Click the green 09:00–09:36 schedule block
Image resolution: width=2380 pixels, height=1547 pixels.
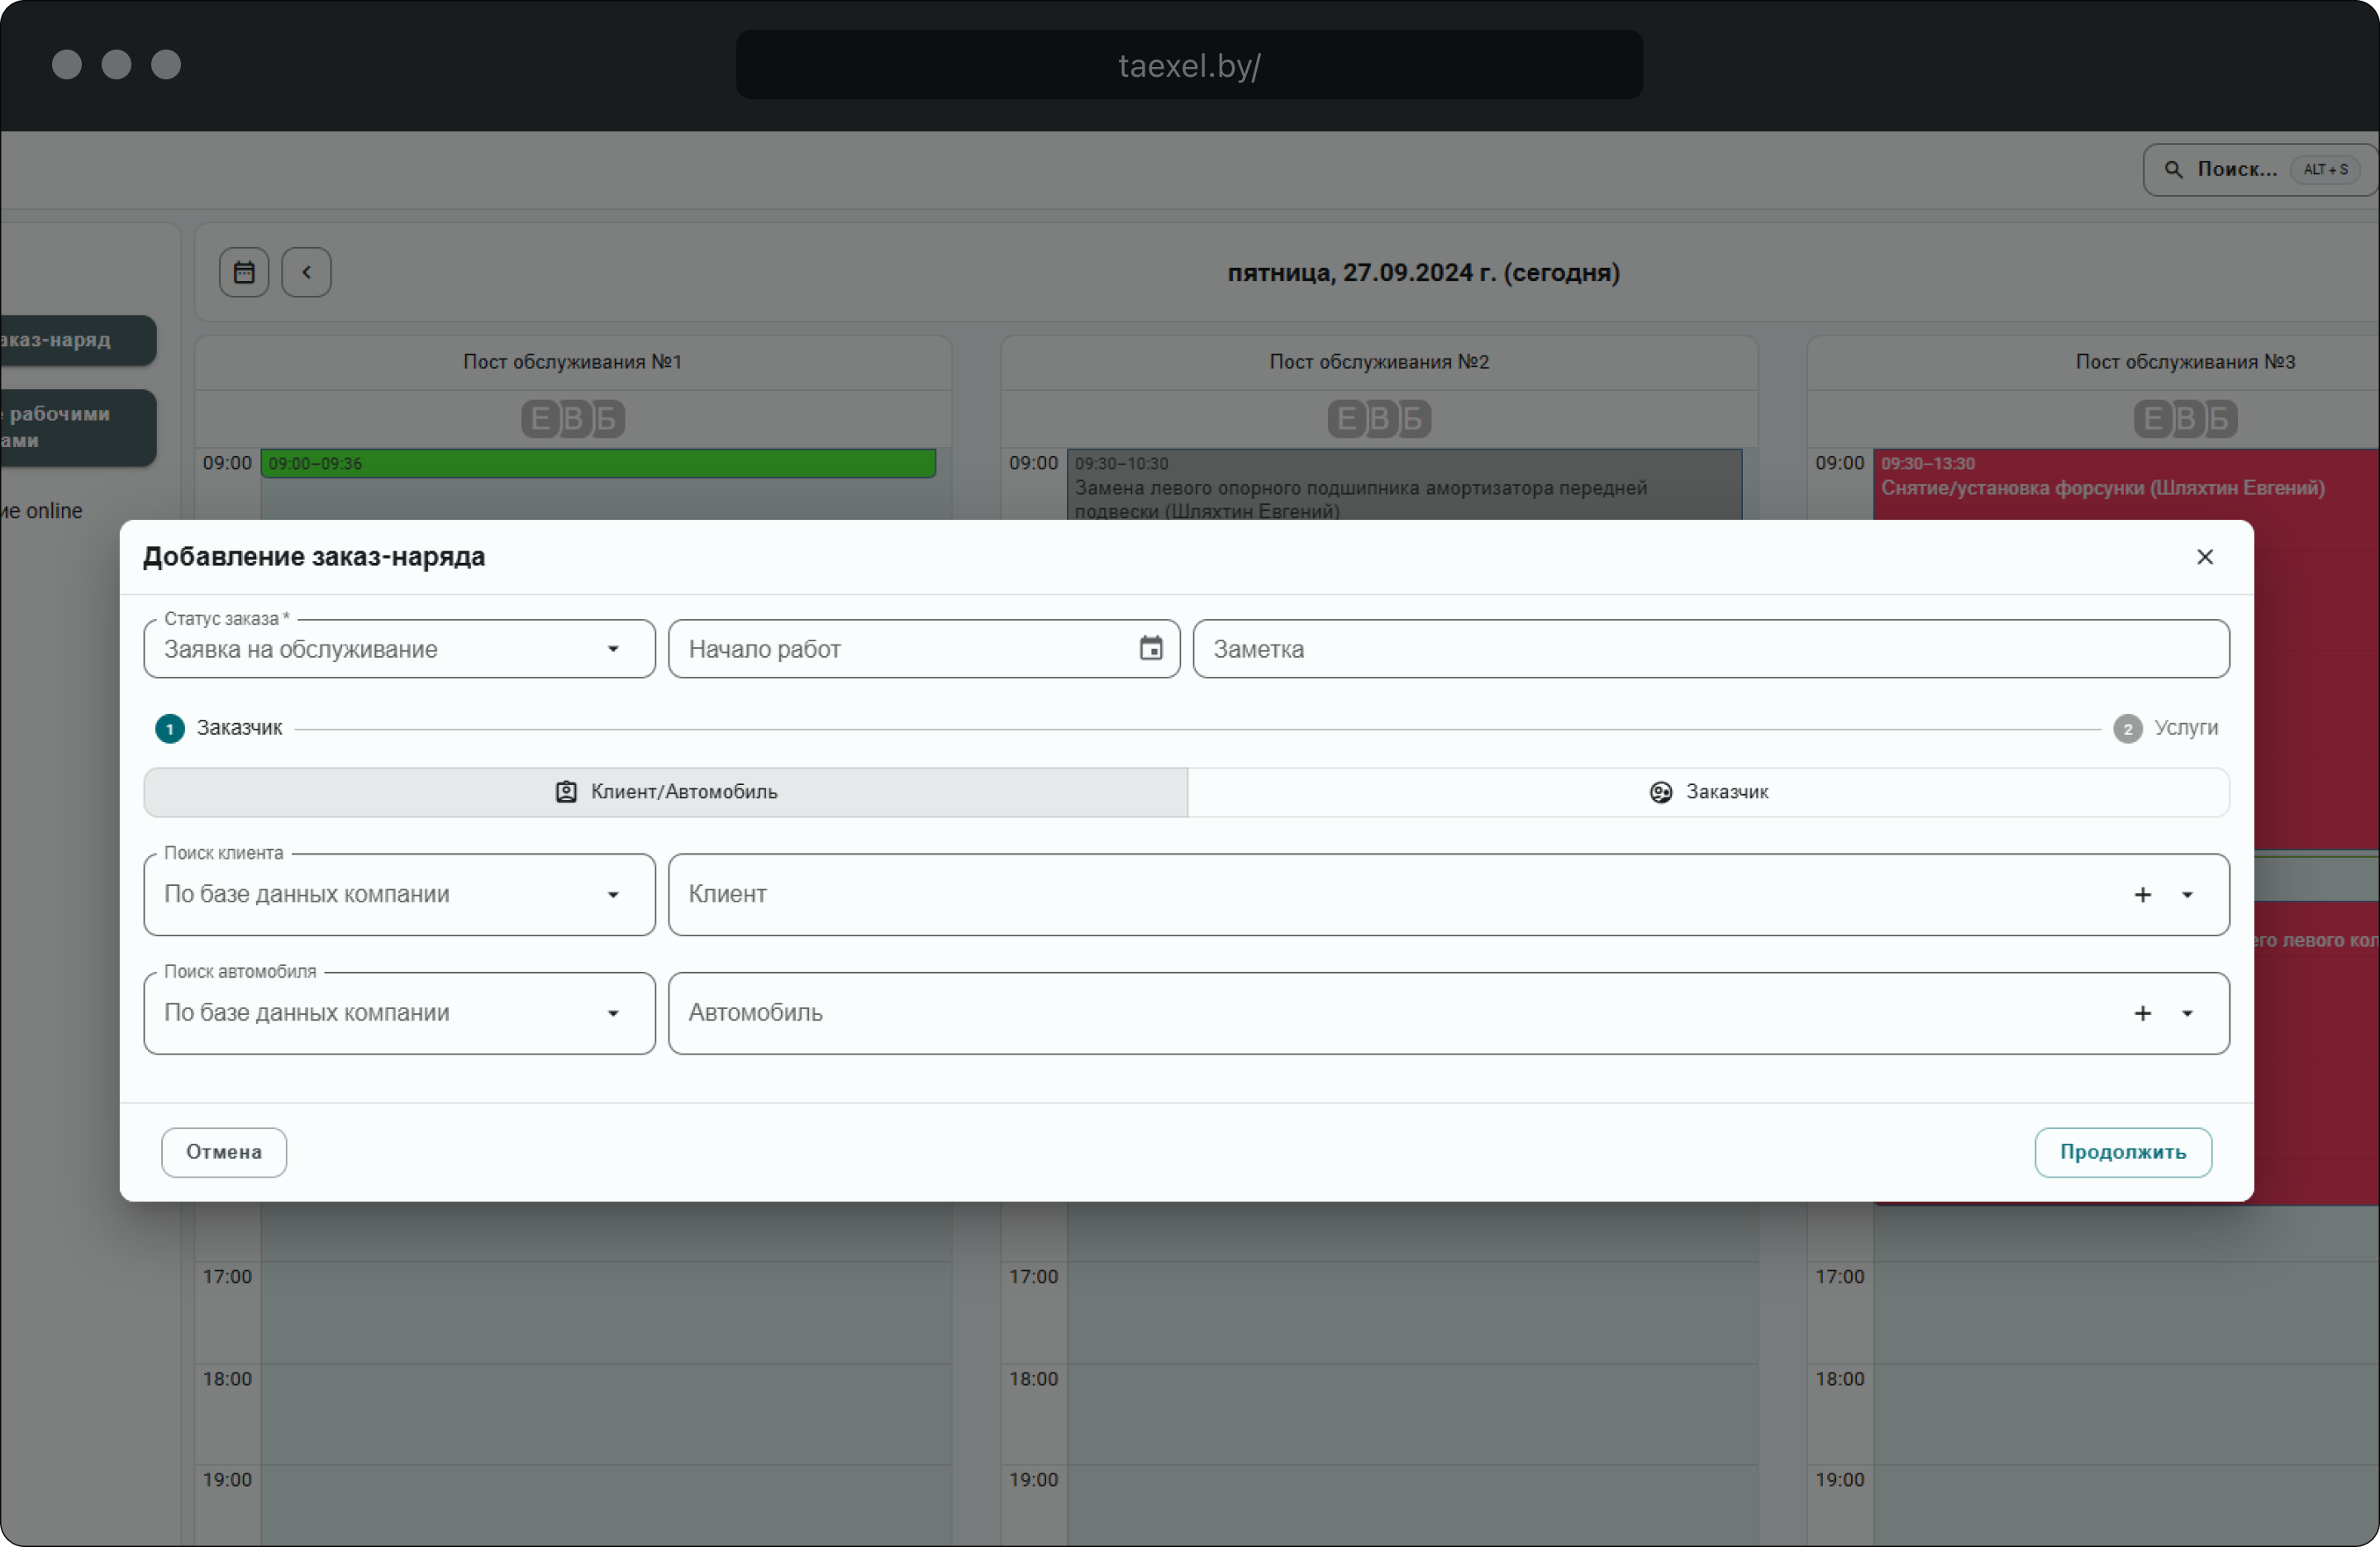(598, 463)
